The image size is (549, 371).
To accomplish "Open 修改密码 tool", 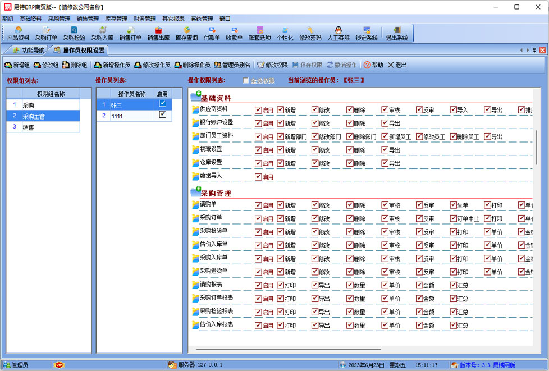I will [310, 33].
